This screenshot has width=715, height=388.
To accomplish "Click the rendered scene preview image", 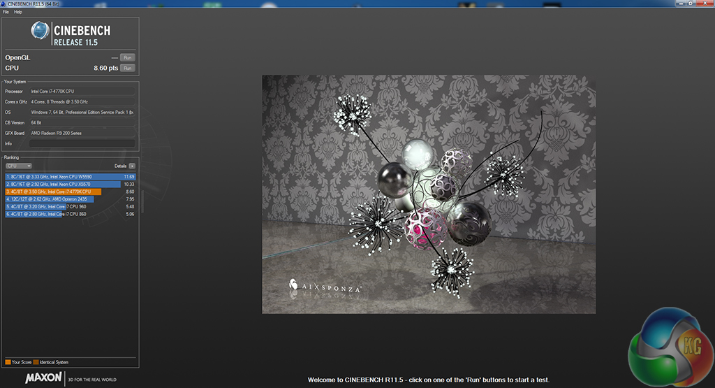I will tap(429, 194).
